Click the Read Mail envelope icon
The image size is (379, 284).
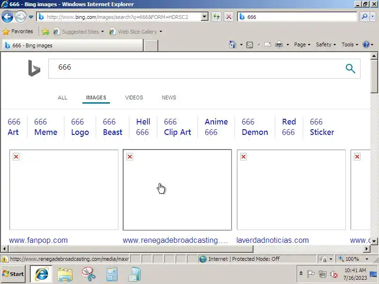268,44
